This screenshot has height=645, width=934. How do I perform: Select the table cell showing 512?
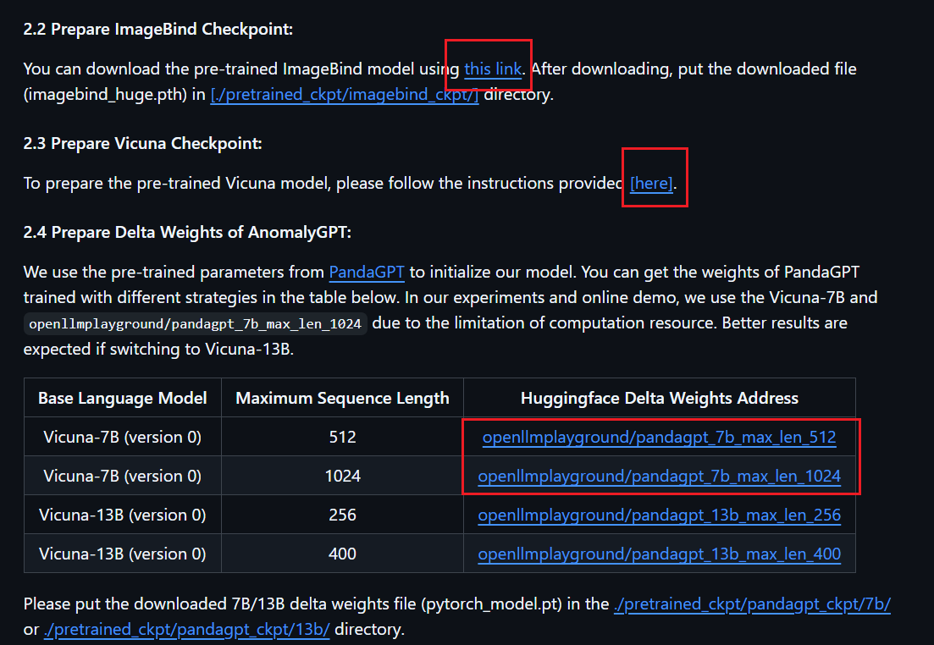coord(342,437)
